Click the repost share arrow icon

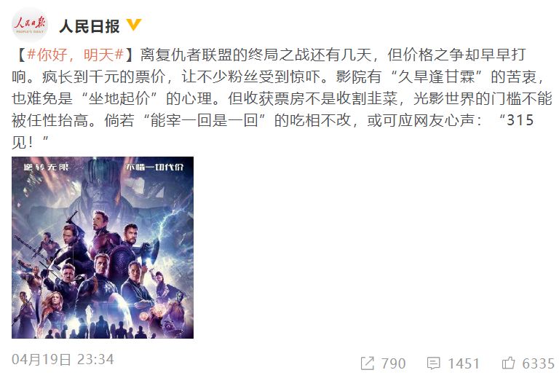click(x=367, y=363)
